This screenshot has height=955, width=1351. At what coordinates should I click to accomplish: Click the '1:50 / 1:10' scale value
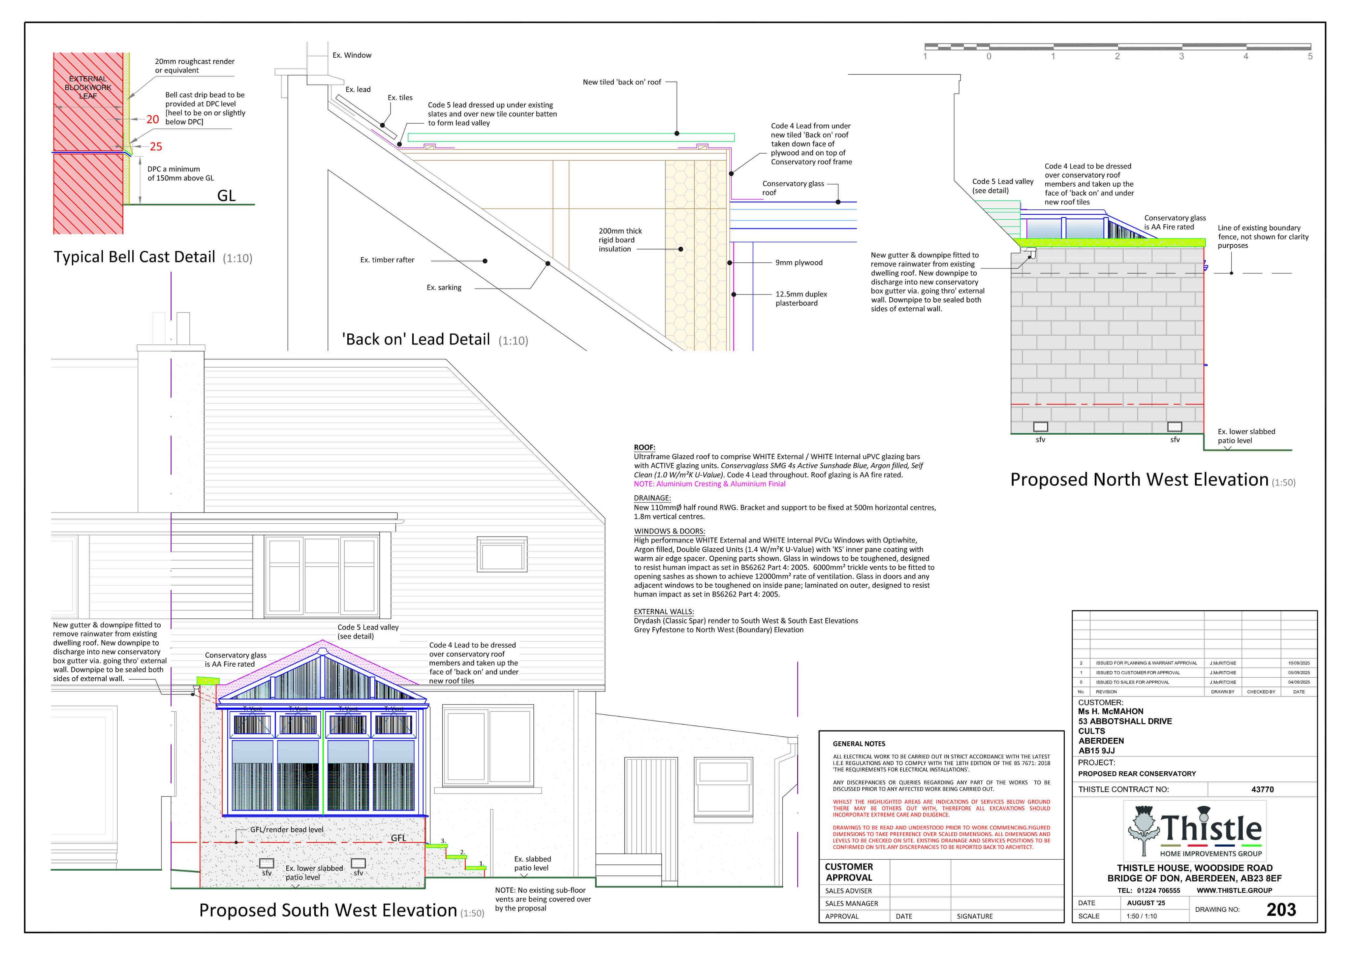(x=1142, y=916)
